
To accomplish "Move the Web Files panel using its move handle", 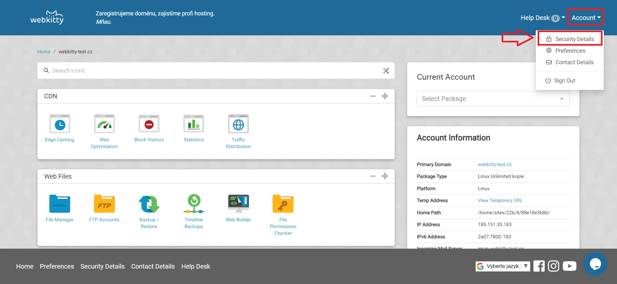I will click(x=385, y=176).
